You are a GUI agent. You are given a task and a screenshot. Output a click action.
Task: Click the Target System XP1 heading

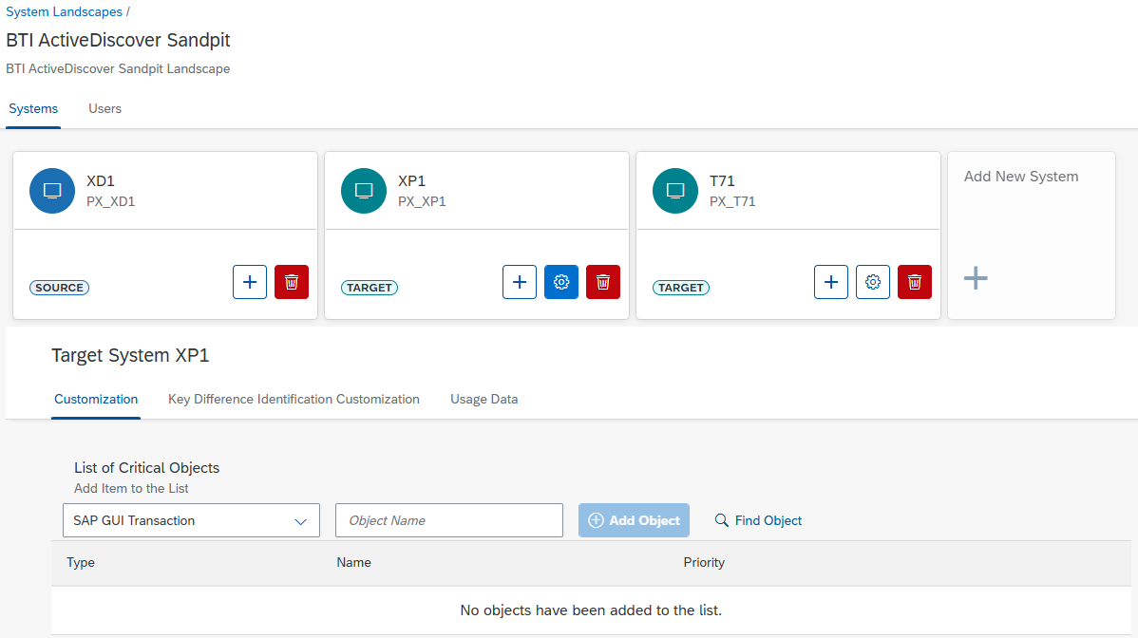click(130, 355)
